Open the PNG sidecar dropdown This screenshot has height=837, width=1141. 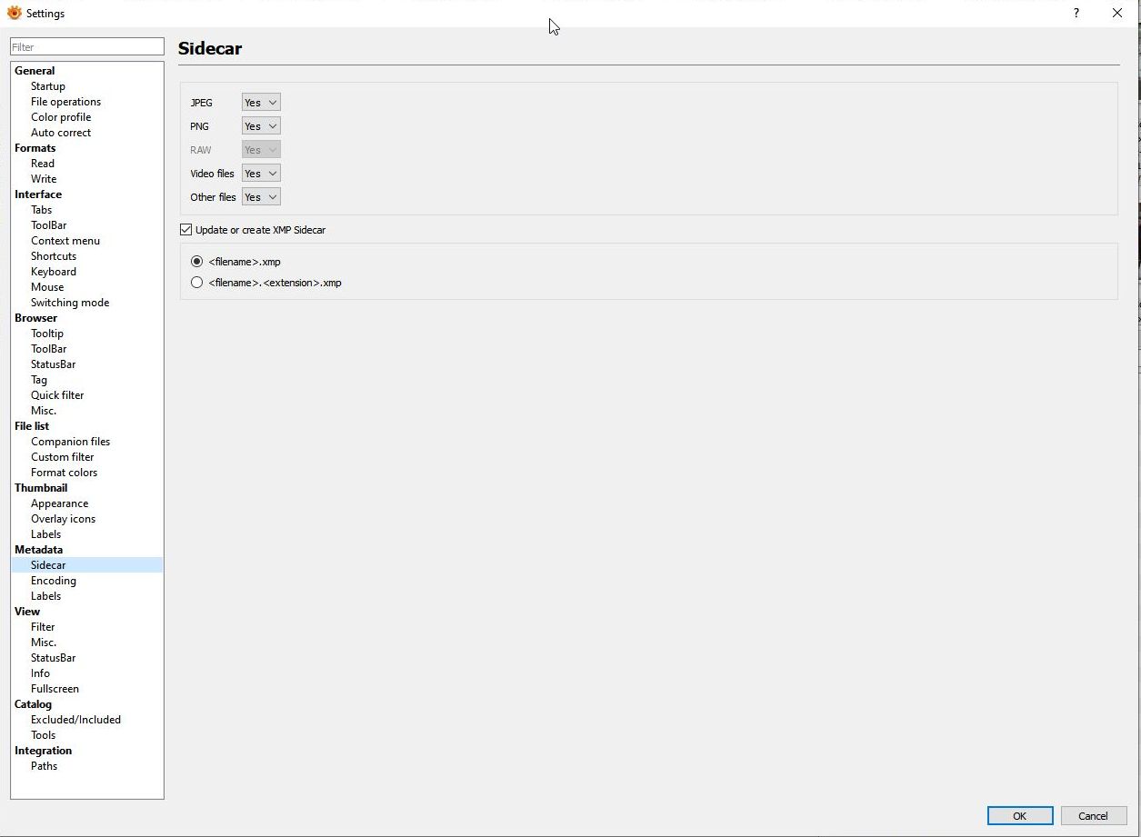coord(261,126)
